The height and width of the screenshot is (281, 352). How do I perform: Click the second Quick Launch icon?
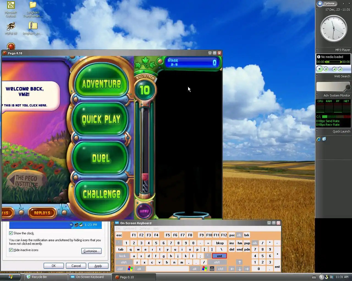pos(324,139)
